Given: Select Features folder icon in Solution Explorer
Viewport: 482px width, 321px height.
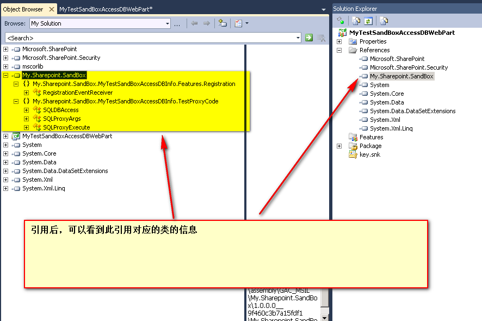Looking at the screenshot, I should (x=353, y=137).
